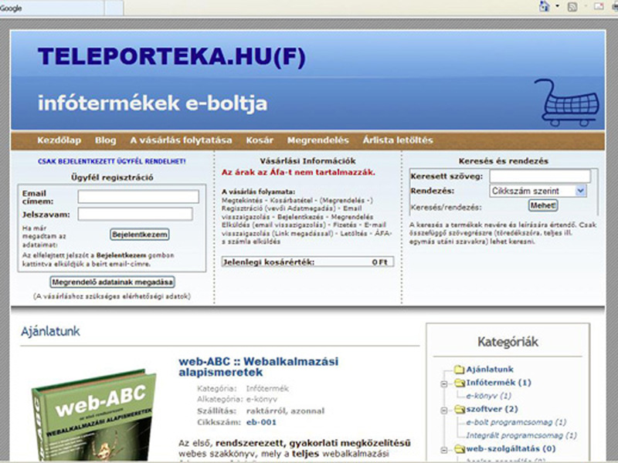Viewport: 618px width, 463px height.
Task: Open the szoftver (2) category
Action: 492,410
